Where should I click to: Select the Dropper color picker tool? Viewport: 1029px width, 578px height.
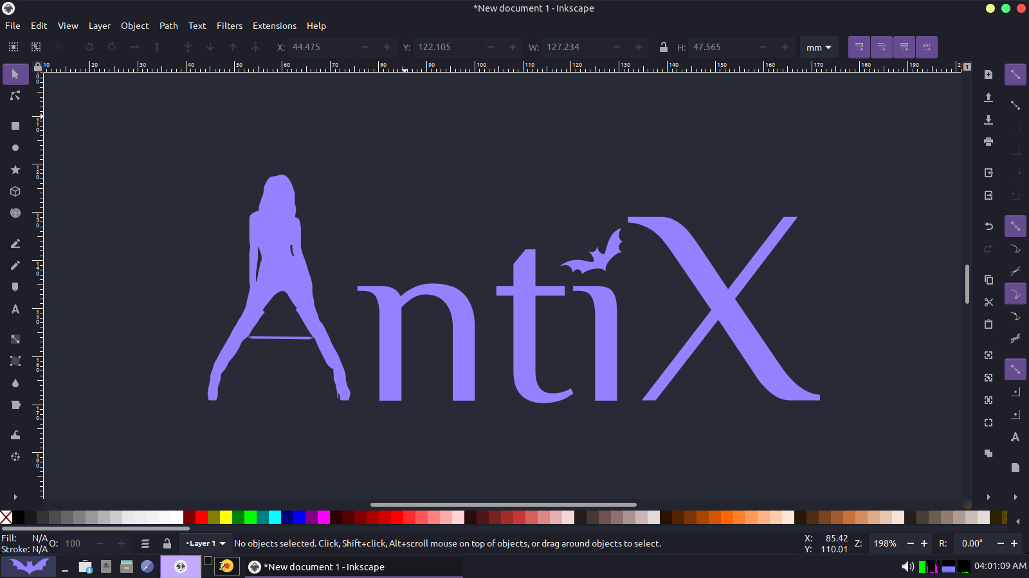pos(15,383)
